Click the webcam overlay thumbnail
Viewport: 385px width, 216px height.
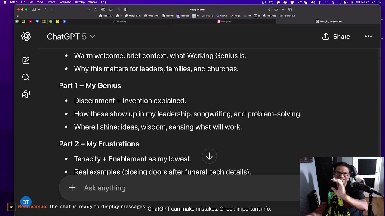(x=342, y=186)
